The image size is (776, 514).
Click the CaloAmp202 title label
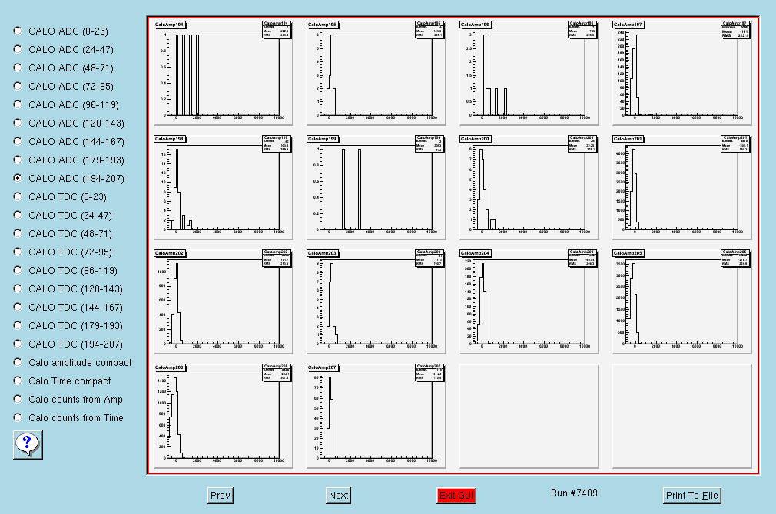click(x=169, y=253)
